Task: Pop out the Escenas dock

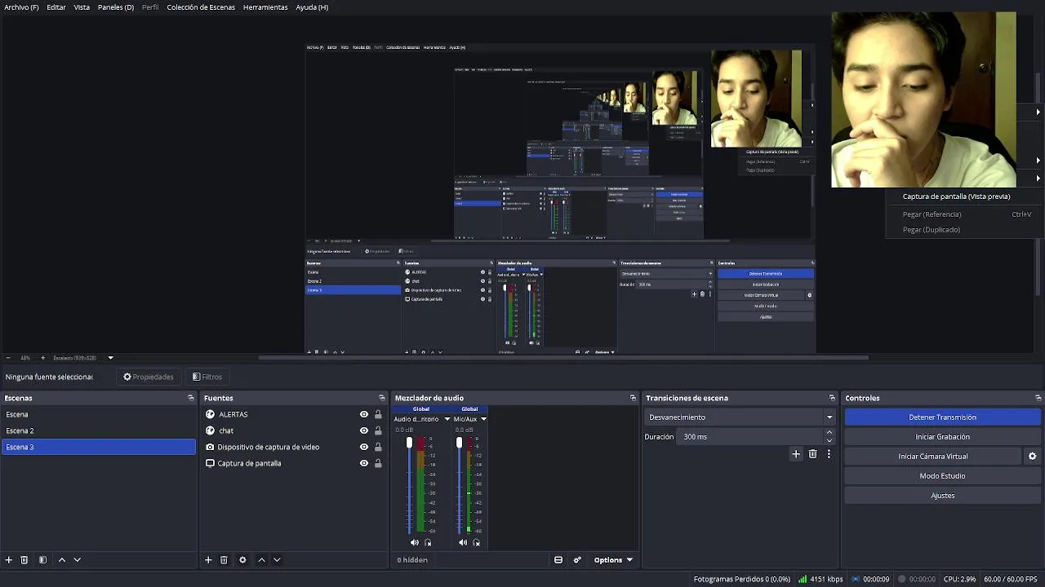Action: point(191,398)
